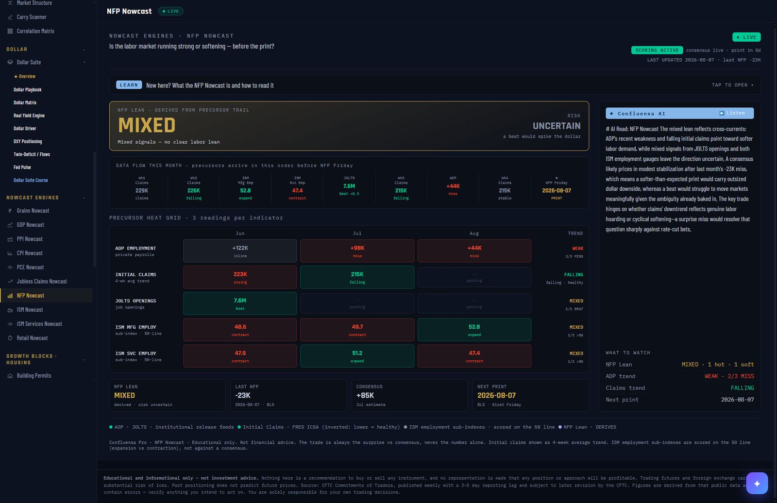The width and height of the screenshot is (777, 503).
Task: Click the LIVE pill beside the NFP Nowcast title
Action: click(x=170, y=11)
